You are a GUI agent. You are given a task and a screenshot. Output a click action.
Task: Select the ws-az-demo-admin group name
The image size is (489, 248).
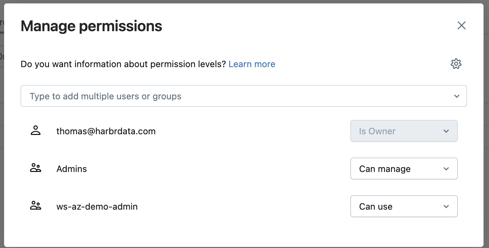coord(97,207)
